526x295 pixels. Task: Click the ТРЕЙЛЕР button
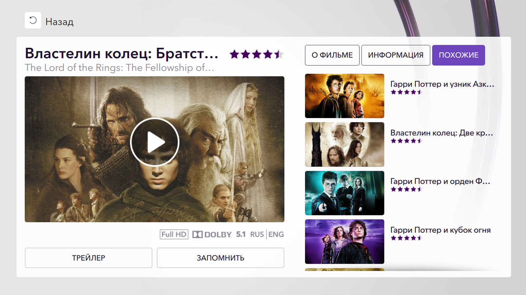tap(88, 258)
